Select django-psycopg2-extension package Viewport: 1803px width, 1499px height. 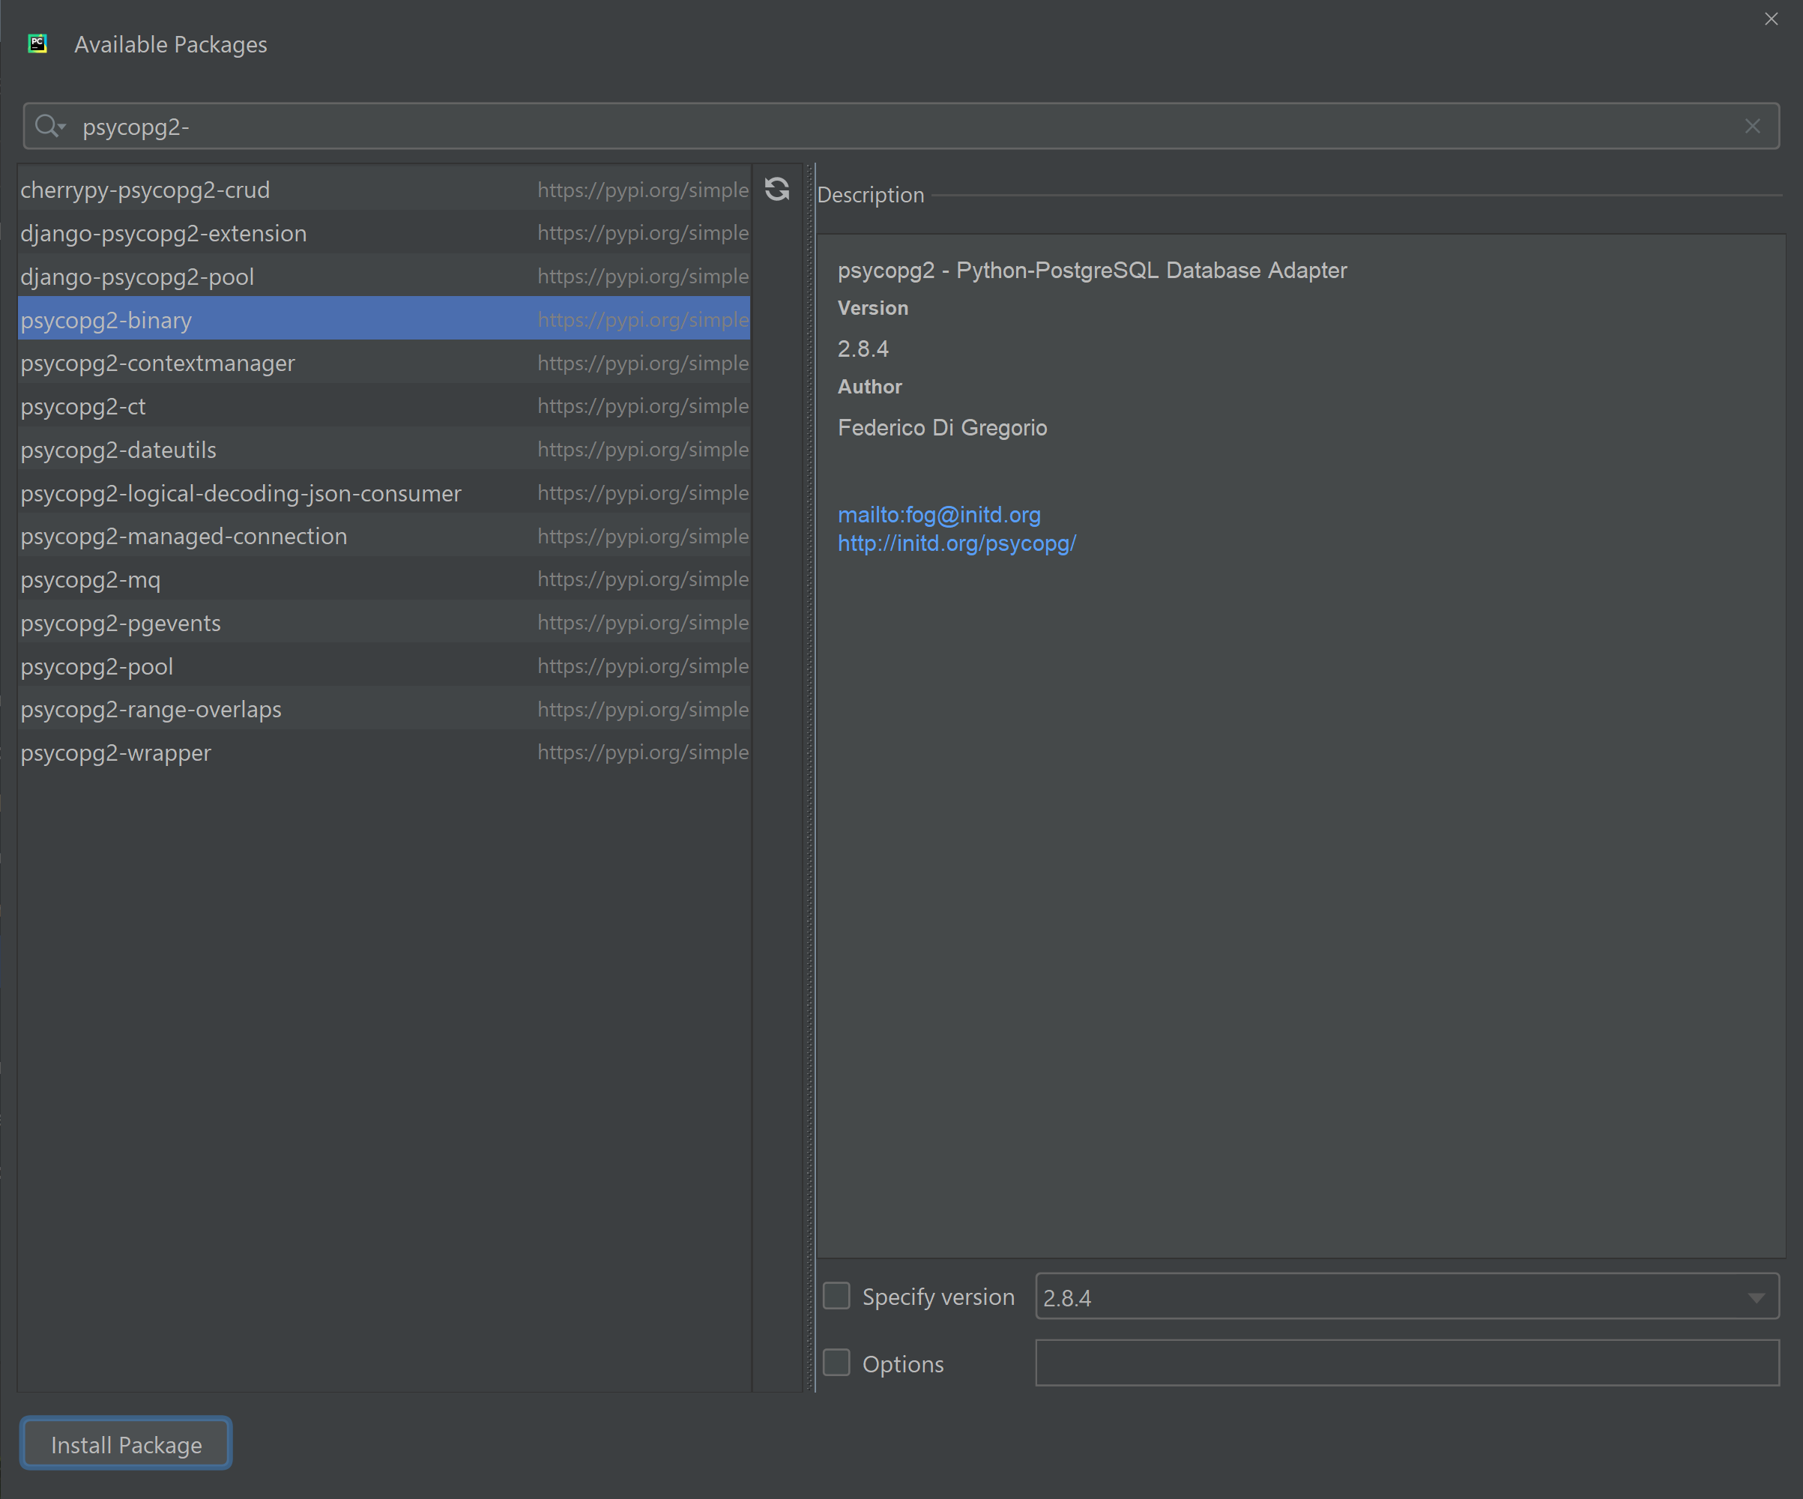[x=163, y=234]
